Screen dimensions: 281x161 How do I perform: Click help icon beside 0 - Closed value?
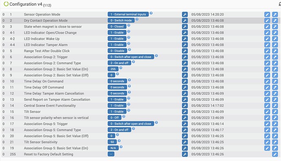coord(129,25)
